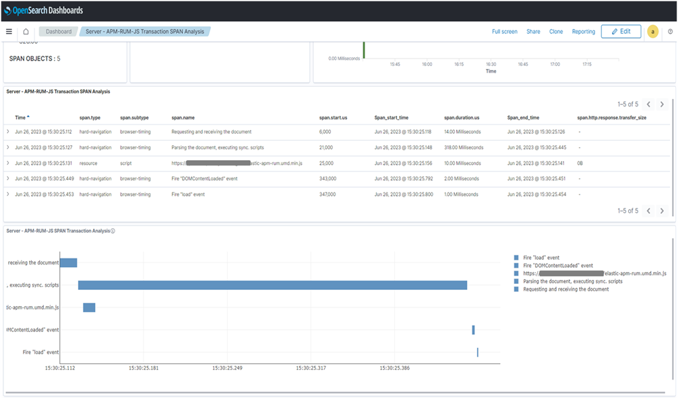The height and width of the screenshot is (399, 678).
Task: Sort table by the Time column
Action: pyautogui.click(x=22, y=118)
